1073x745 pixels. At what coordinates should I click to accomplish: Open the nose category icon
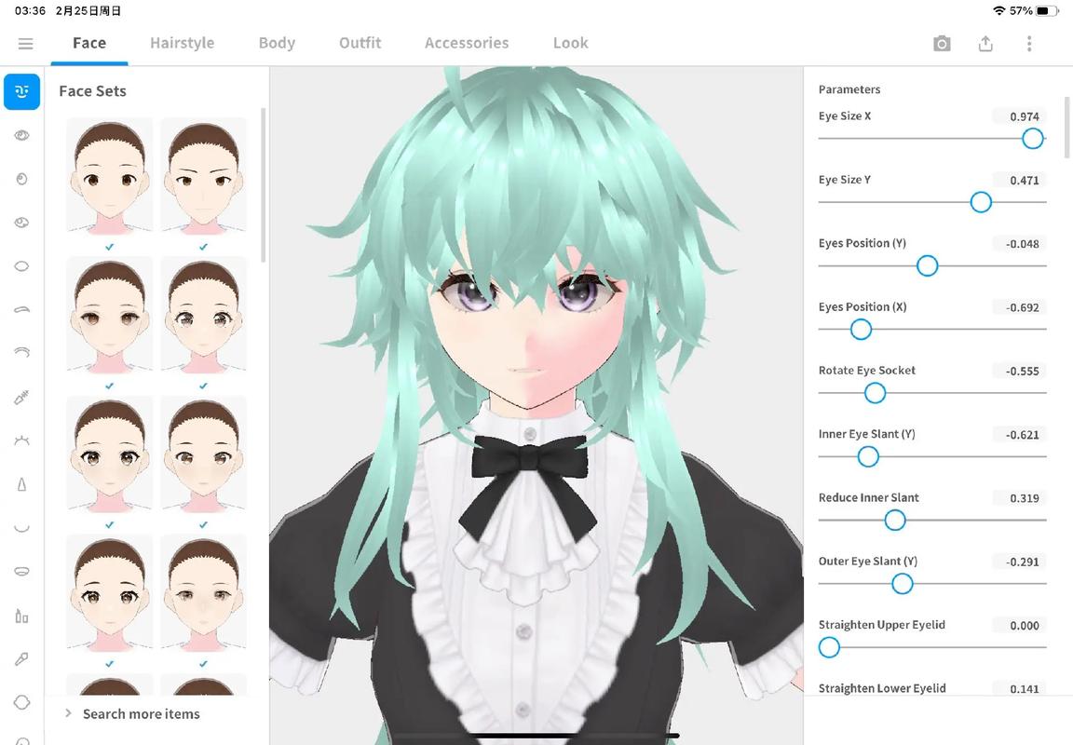[22, 484]
